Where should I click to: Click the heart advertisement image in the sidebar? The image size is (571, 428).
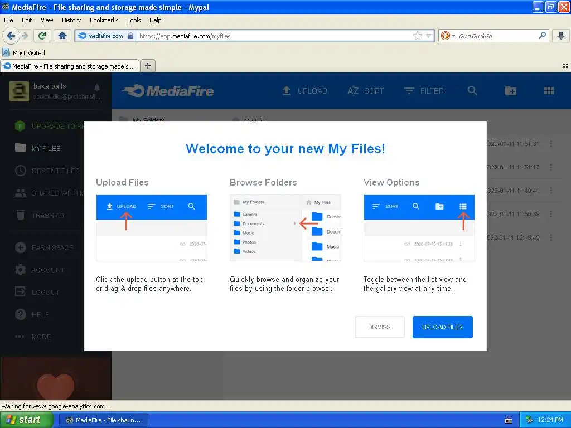click(x=56, y=378)
